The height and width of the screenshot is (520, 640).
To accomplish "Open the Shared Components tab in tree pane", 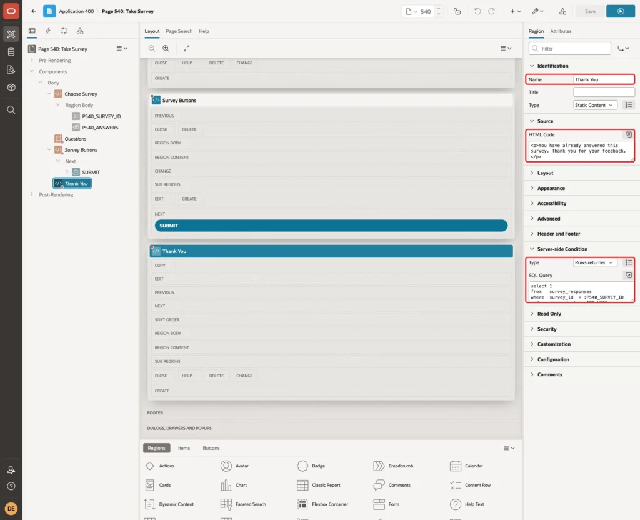I will pyautogui.click(x=80, y=31).
